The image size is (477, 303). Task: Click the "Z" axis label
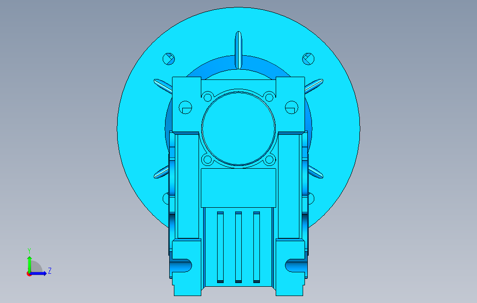point(50,271)
